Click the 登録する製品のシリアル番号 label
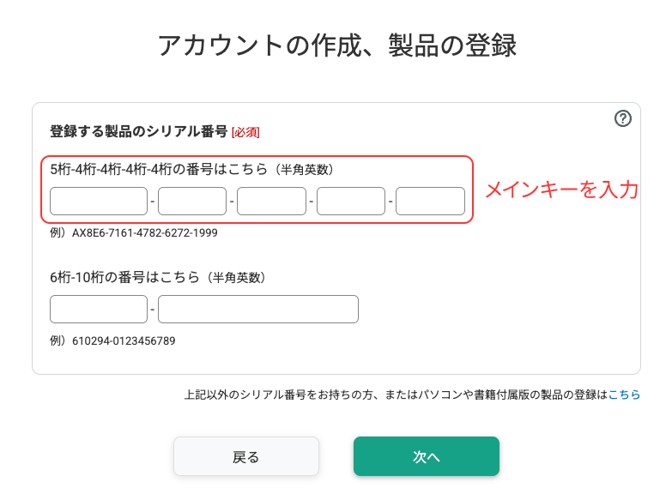672x500 pixels. click(138, 131)
